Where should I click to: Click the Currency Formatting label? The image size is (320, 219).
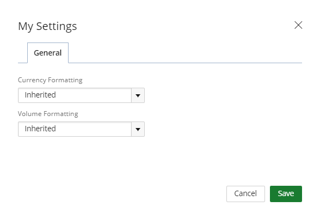50,80
